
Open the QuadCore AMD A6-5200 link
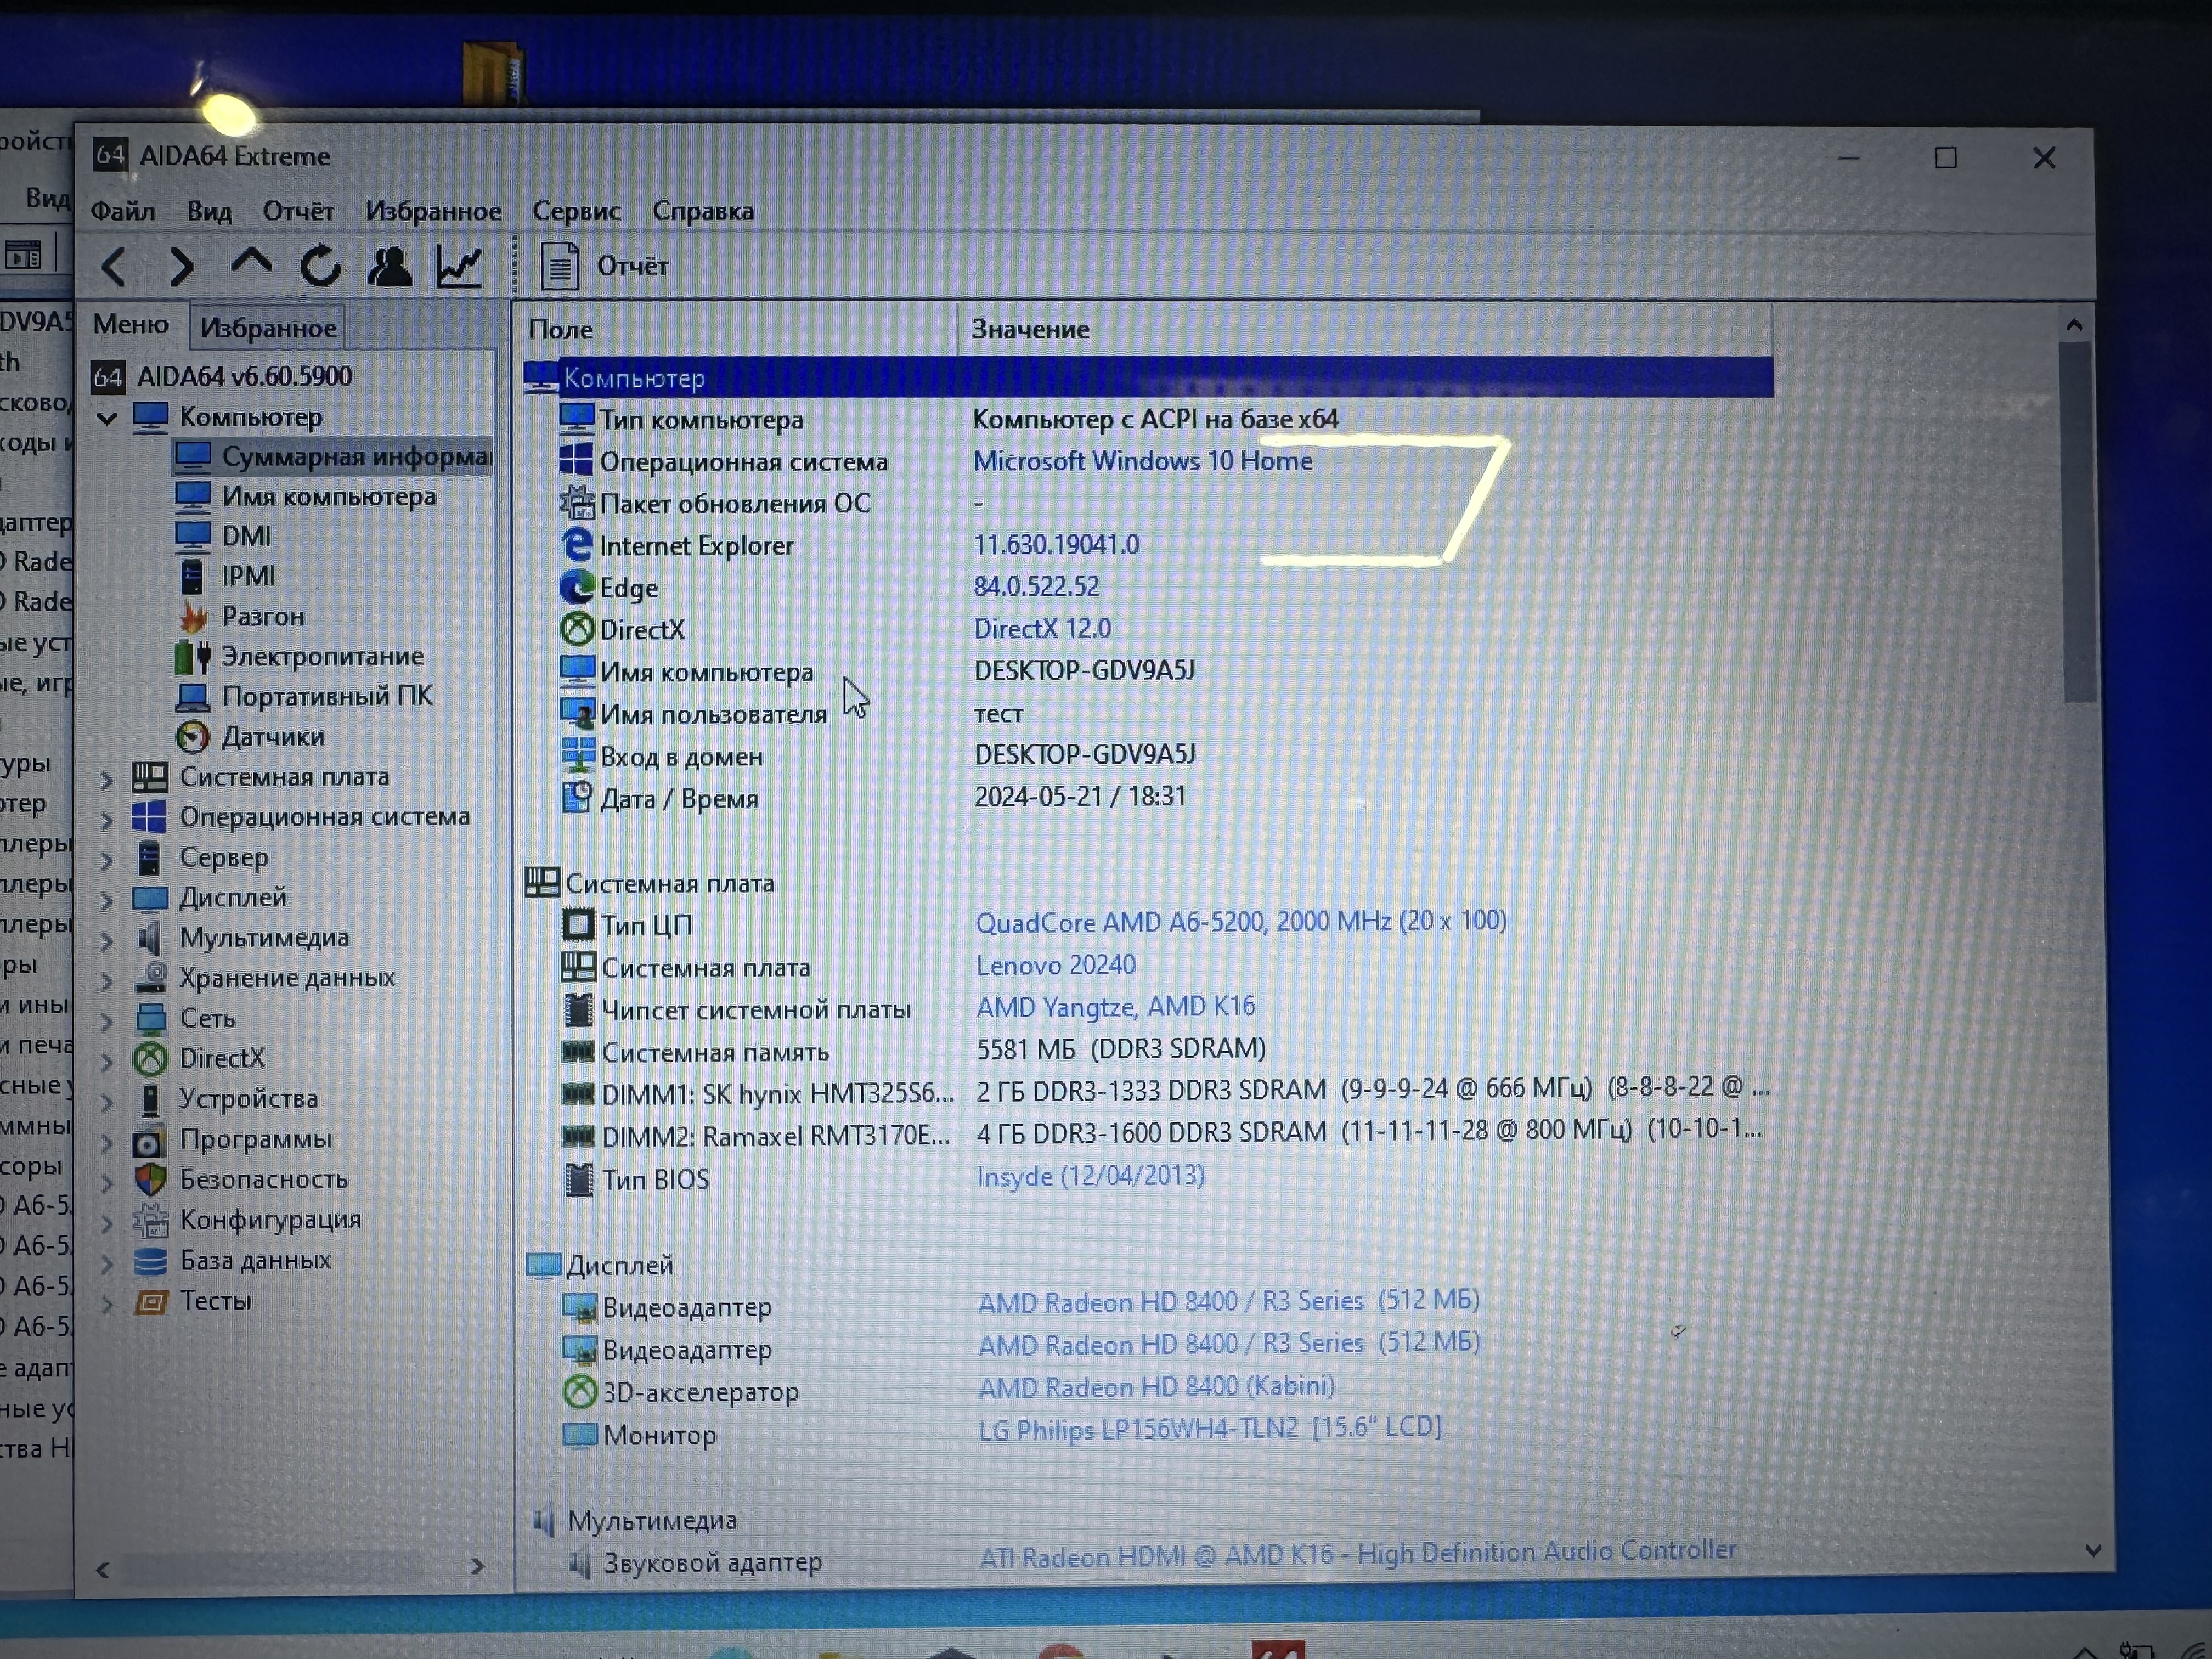tap(1241, 921)
